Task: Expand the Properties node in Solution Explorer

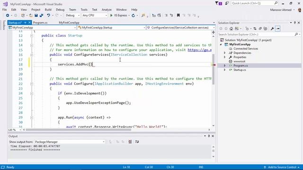Action: click(x=224, y=57)
